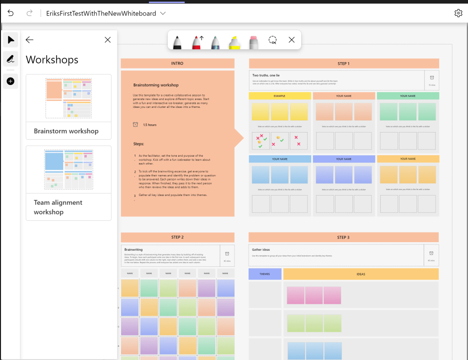This screenshot has height=360, width=468.
Task: Close the inking toolbar
Action: point(292,40)
